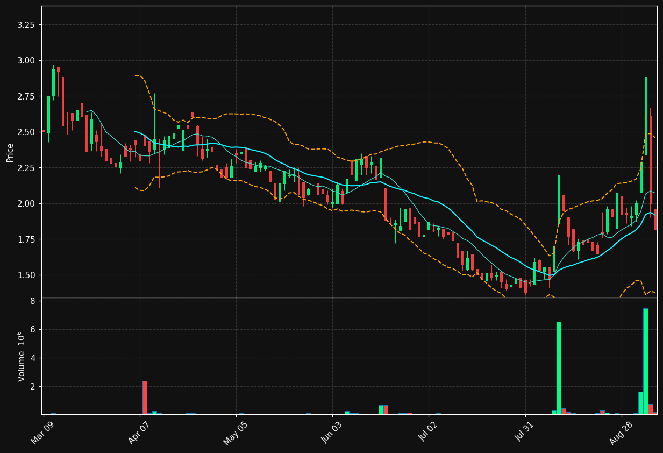Screen dimensions: 663x453
Task: Click the 3.25 price axis value
Action: coord(26,25)
